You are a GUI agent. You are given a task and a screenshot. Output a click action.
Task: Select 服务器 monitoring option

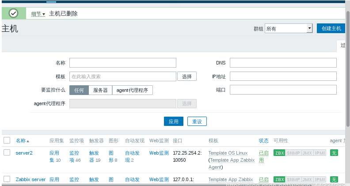pyautogui.click(x=100, y=90)
